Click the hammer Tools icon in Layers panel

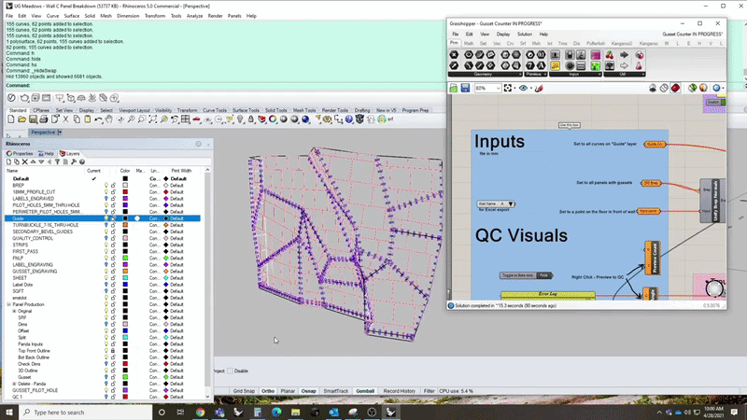pos(74,161)
